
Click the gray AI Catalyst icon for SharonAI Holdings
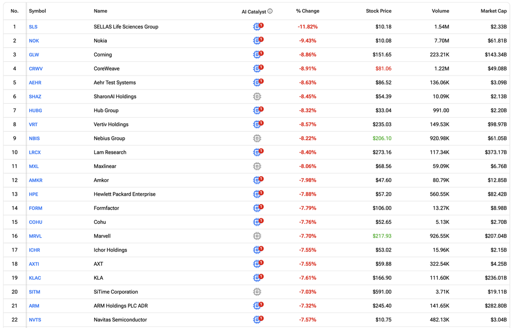pos(257,96)
